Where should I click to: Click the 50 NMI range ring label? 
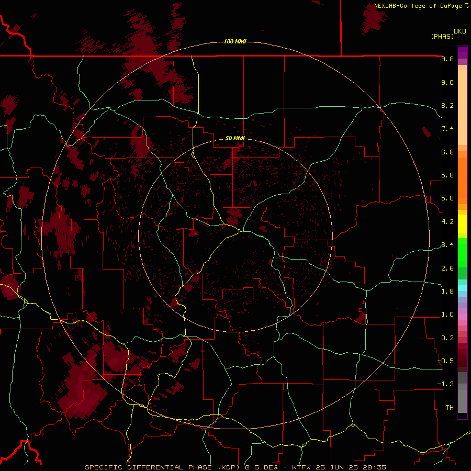(235, 138)
